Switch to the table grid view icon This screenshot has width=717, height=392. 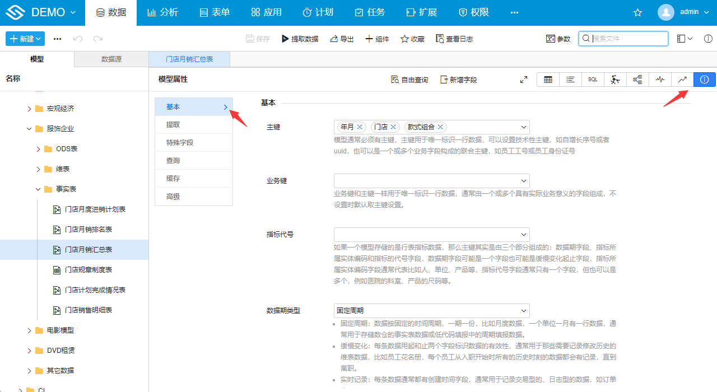(548, 80)
